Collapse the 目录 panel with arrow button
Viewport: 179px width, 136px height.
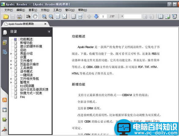tap(49, 32)
